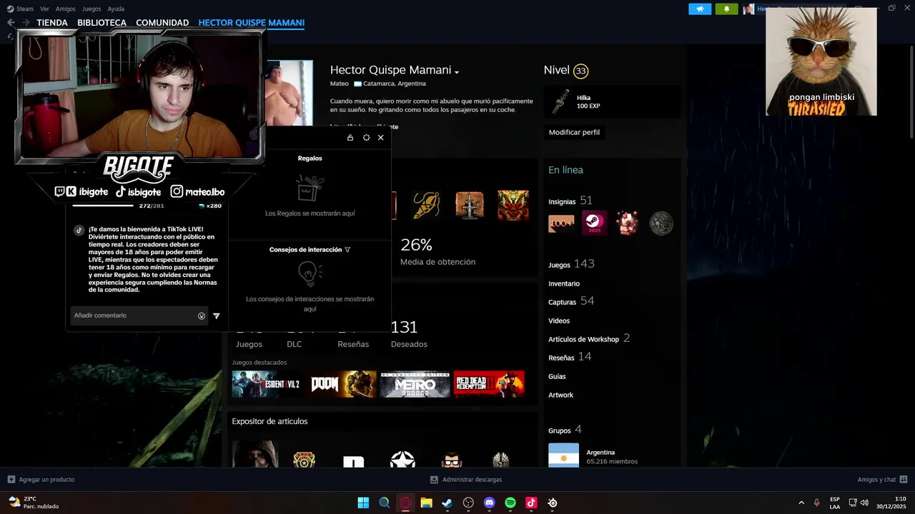Image resolution: width=915 pixels, height=514 pixels.
Task: Open the feather achievement showcase icon
Action: click(426, 206)
